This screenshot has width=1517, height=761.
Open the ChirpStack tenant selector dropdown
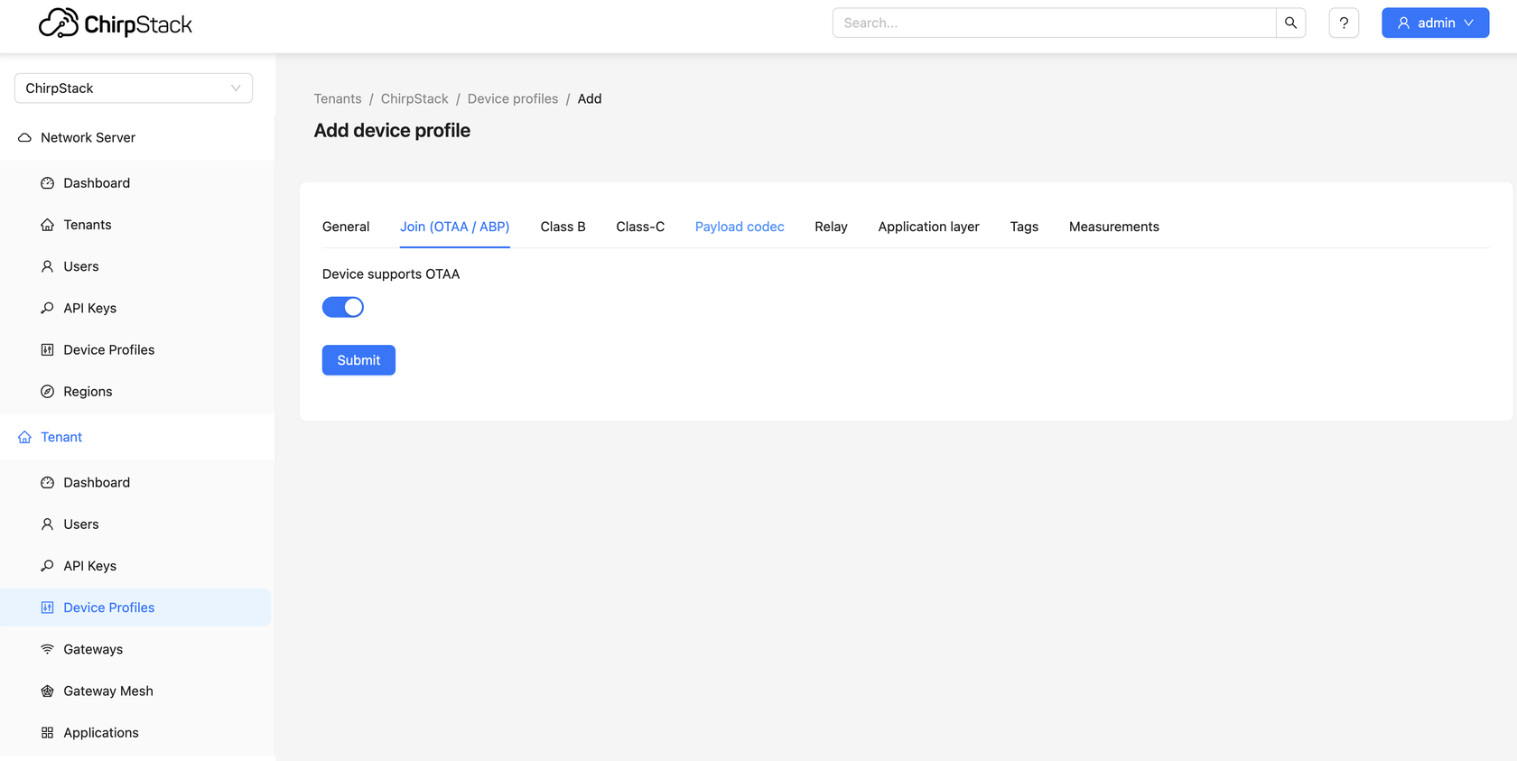tap(134, 88)
